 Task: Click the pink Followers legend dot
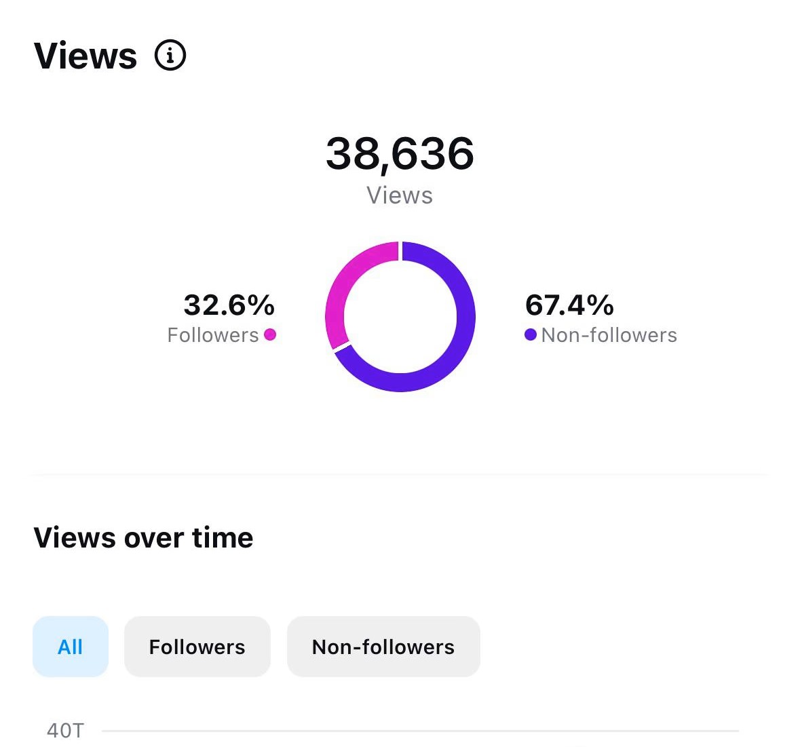(270, 334)
